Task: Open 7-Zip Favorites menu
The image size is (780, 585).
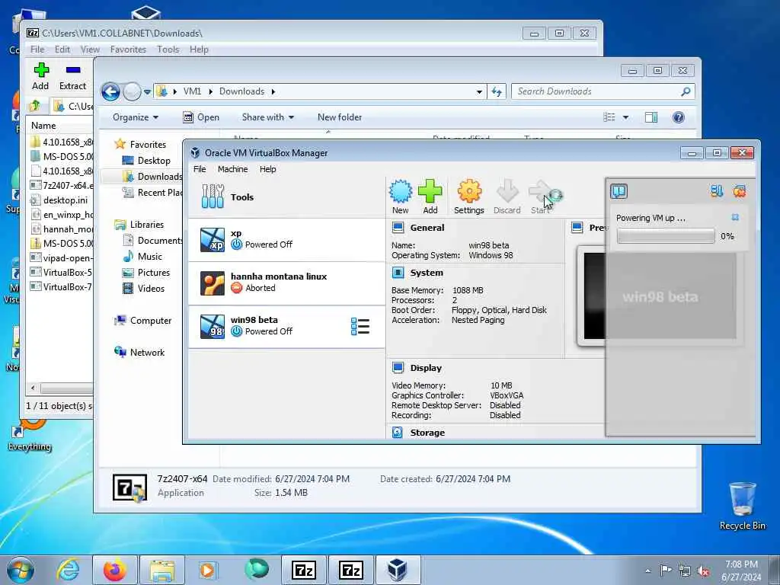Action: click(128, 50)
